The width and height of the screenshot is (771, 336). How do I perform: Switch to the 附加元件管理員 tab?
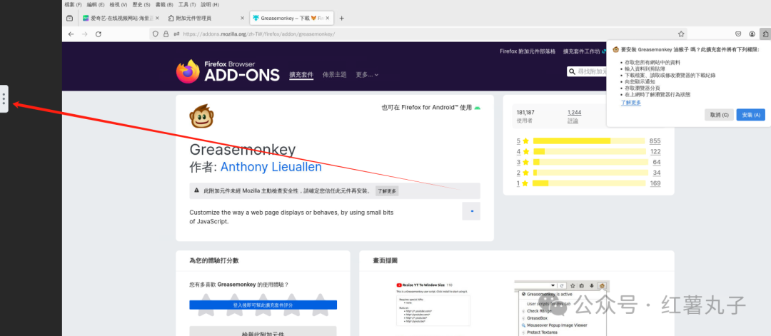[206, 18]
